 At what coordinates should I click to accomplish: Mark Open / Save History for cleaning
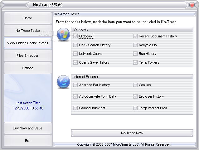pos(75,62)
